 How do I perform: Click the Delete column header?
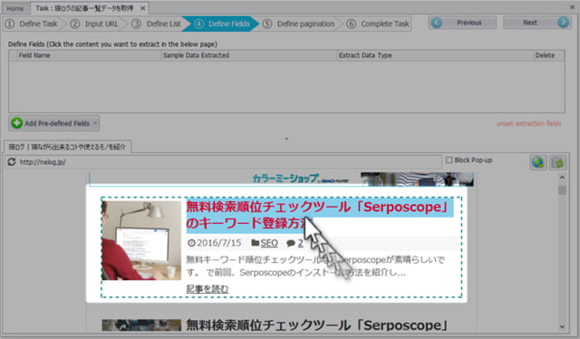pos(549,55)
